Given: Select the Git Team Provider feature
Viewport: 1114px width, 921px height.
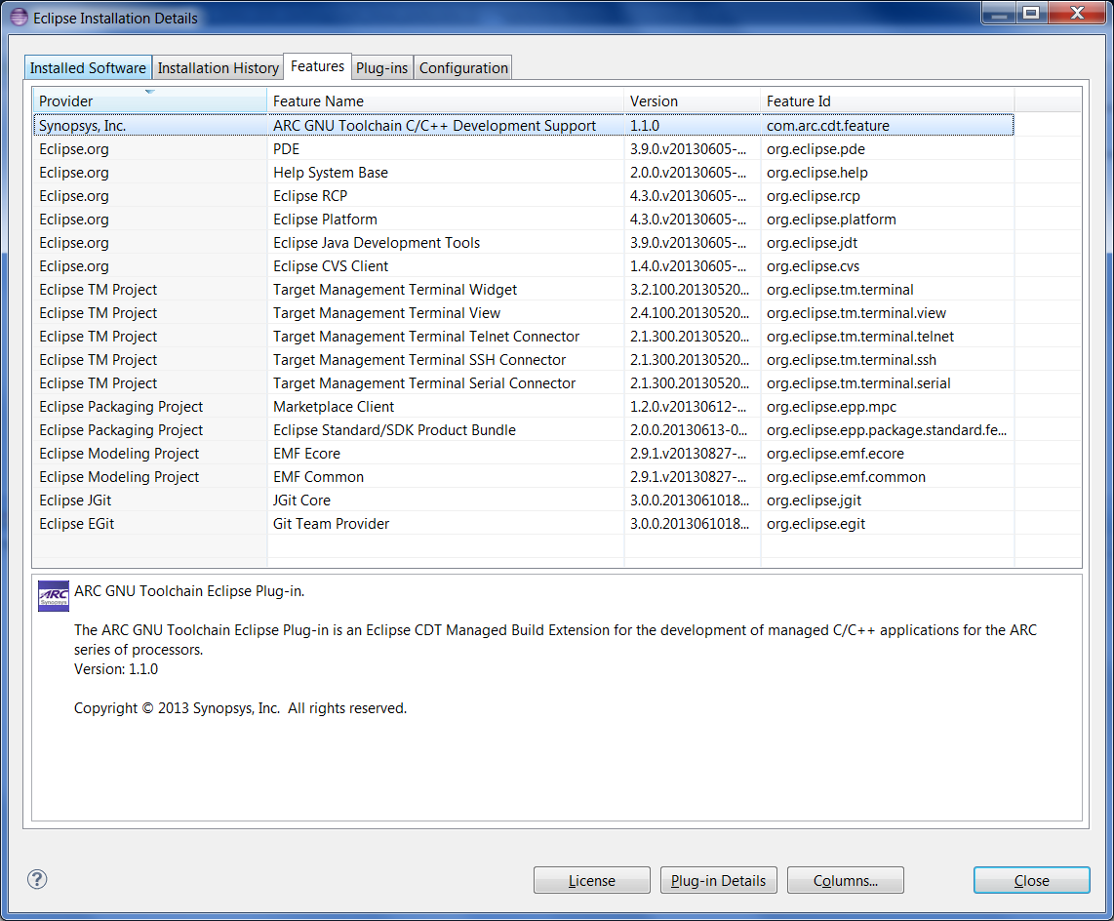Looking at the screenshot, I should [x=331, y=525].
